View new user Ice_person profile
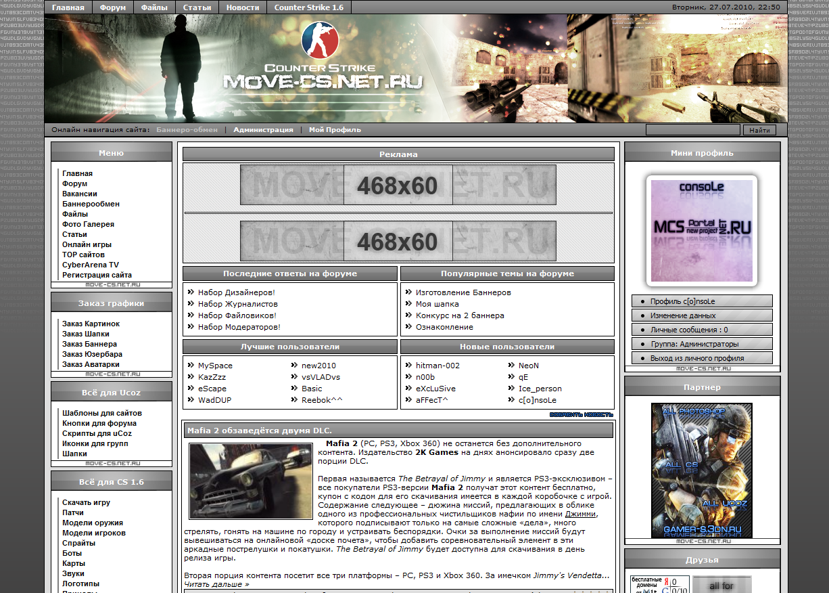 (540, 389)
